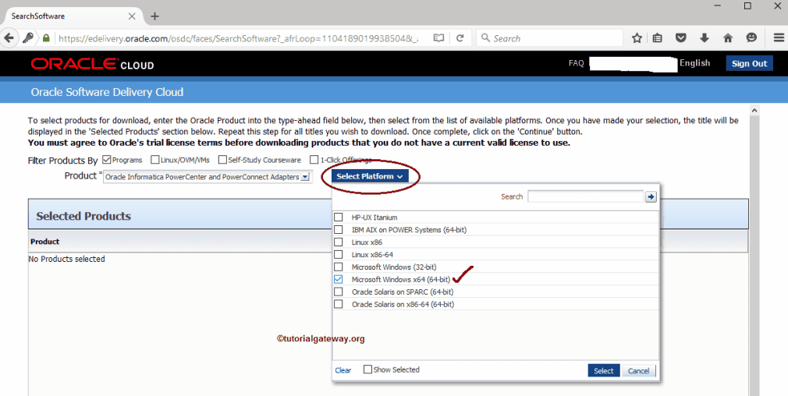Enable the Linux/OVM/VMs filter checkbox
This screenshot has height=396, width=788.
pos(154,160)
